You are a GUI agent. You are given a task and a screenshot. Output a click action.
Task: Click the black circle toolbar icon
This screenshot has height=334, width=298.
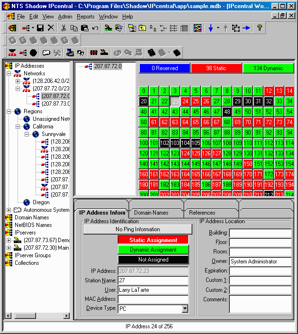coord(33,53)
